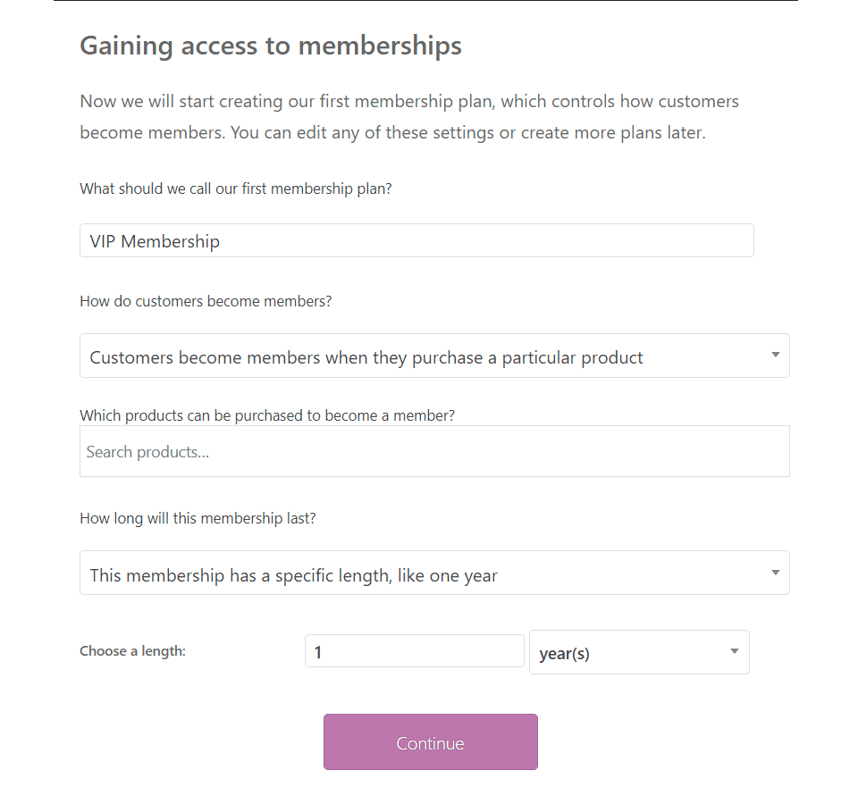Click the "How do customers become members?" label
Screen dimensions: 858x804
[x=206, y=301]
